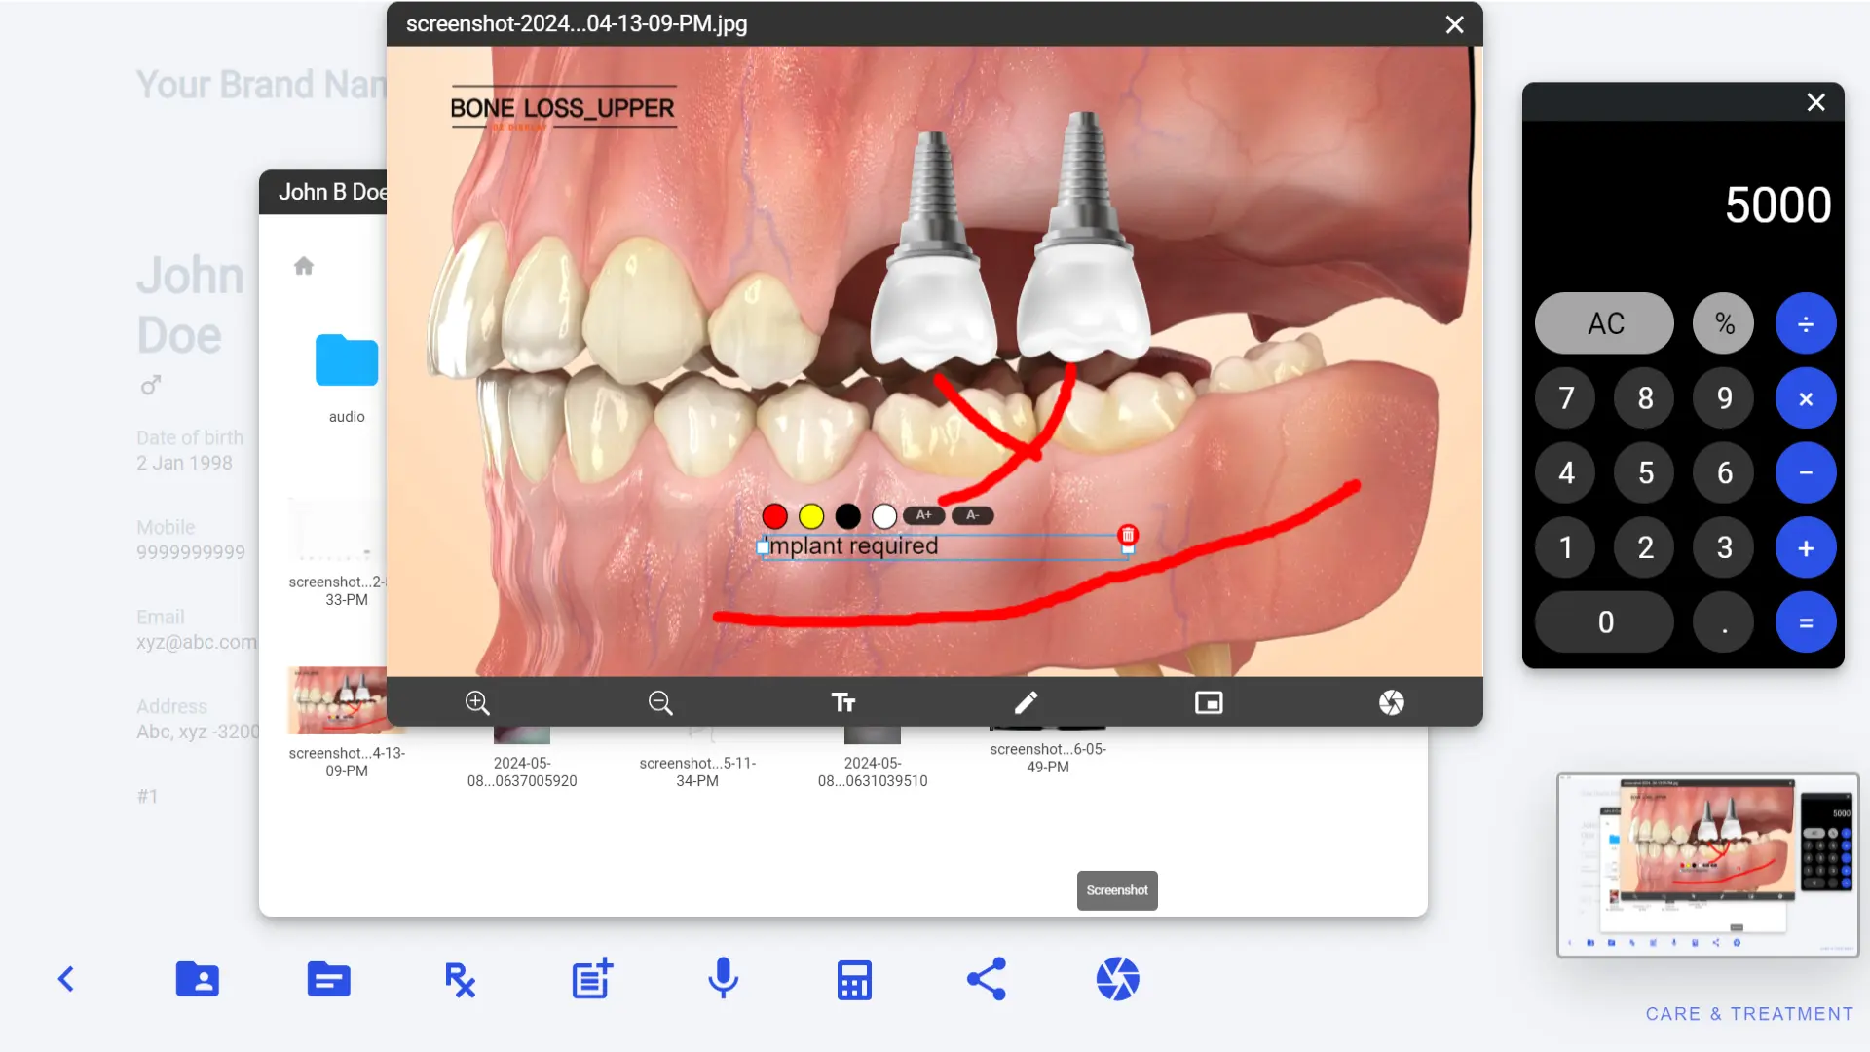
Task: Click the zoom in tool
Action: coord(478,701)
